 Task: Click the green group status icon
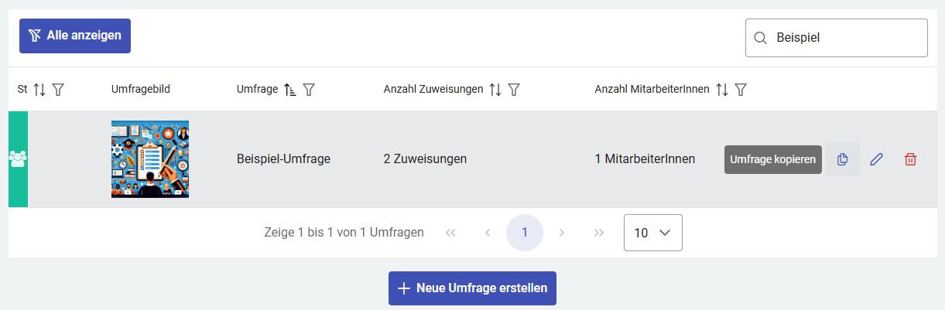18,159
